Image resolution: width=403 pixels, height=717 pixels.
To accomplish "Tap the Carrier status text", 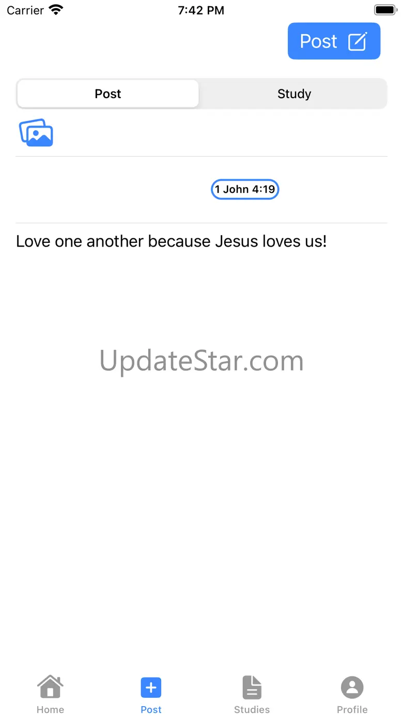I will point(25,10).
